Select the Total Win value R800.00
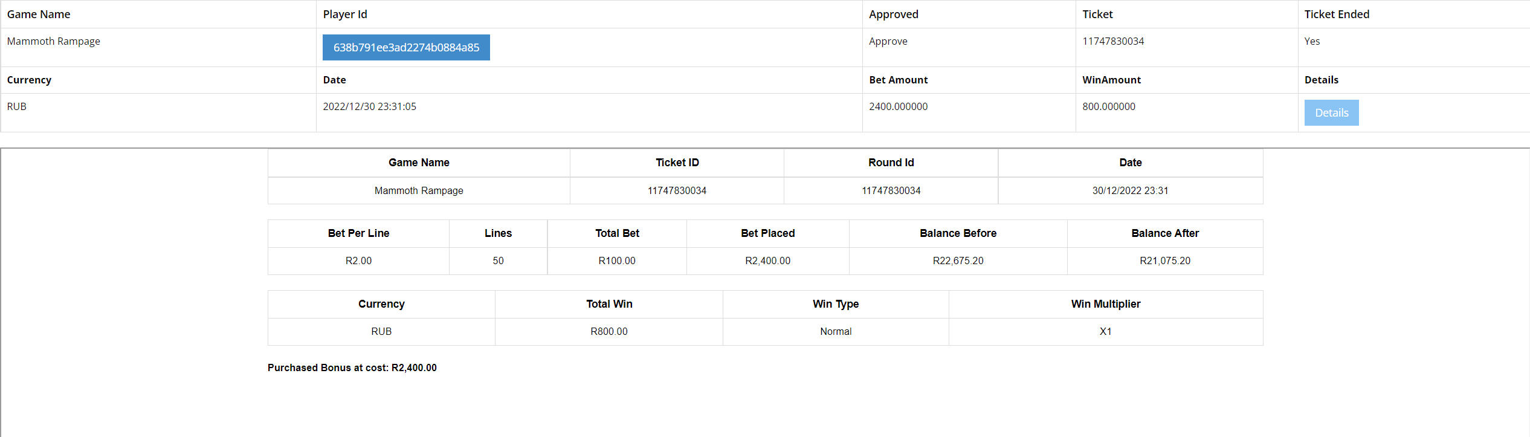 click(608, 331)
